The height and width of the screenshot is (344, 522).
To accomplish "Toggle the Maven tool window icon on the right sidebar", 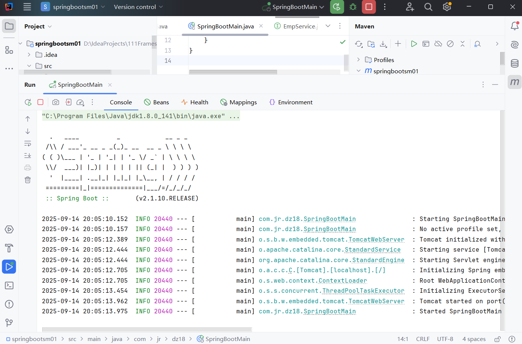I will (515, 82).
